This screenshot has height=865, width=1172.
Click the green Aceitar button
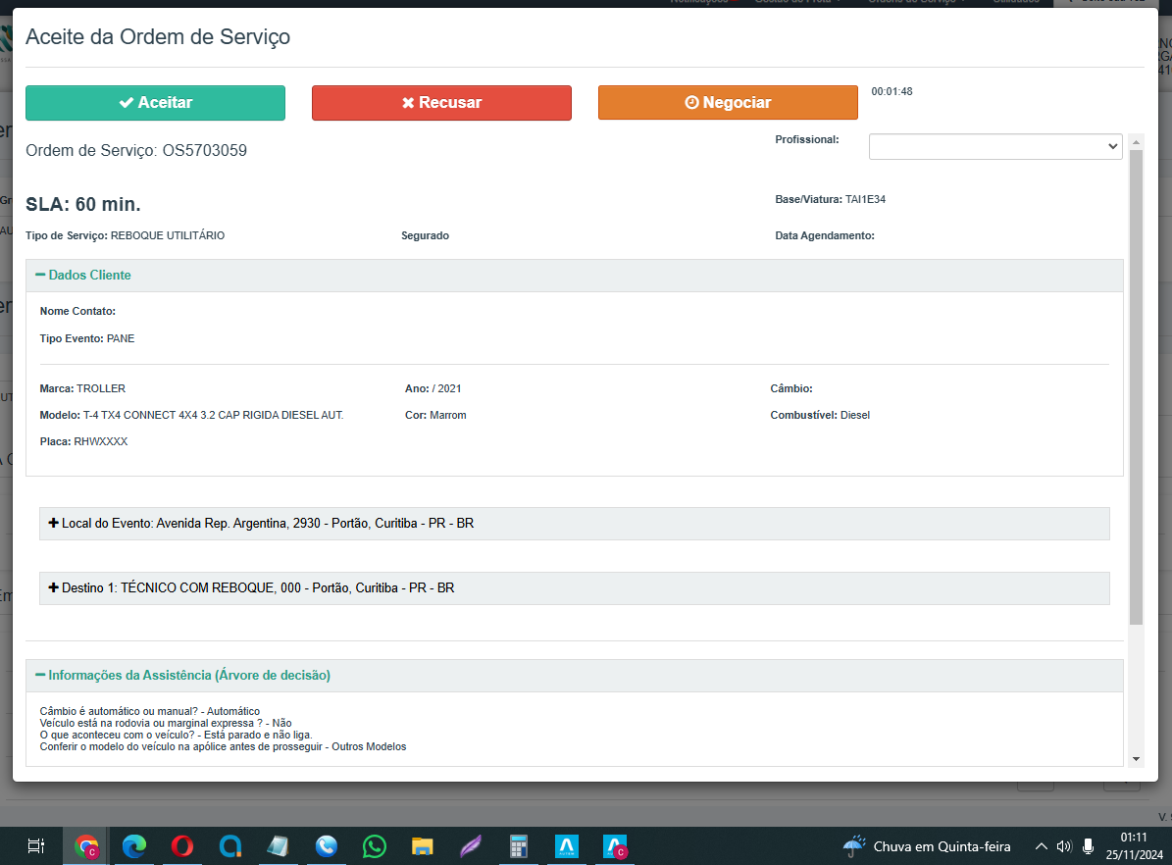coord(155,103)
